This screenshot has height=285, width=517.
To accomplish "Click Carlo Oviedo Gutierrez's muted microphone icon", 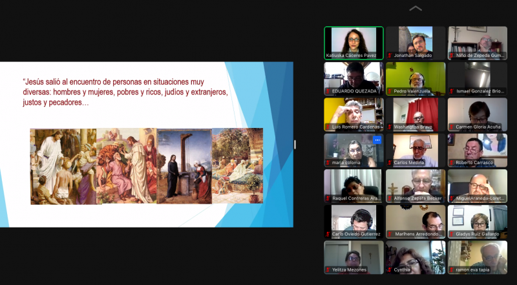I will click(x=328, y=234).
